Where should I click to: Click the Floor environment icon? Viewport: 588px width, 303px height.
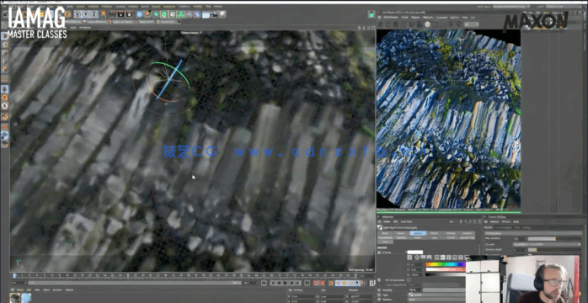(x=206, y=14)
